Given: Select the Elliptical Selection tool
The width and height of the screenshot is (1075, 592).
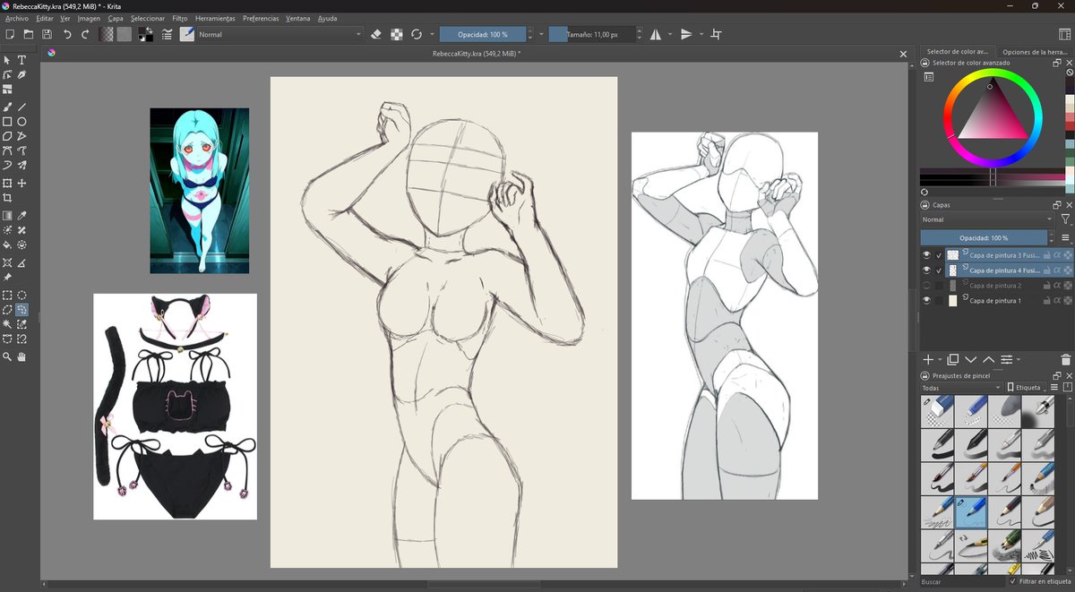Looking at the screenshot, I should (21, 295).
